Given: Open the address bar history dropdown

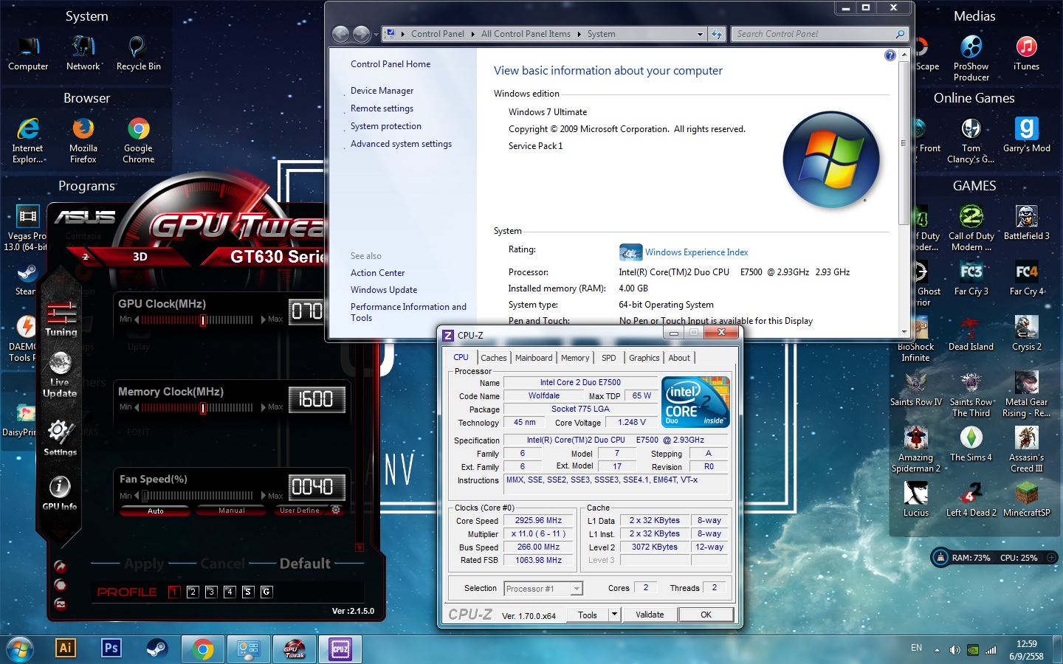Looking at the screenshot, I should pyautogui.click(x=700, y=34).
